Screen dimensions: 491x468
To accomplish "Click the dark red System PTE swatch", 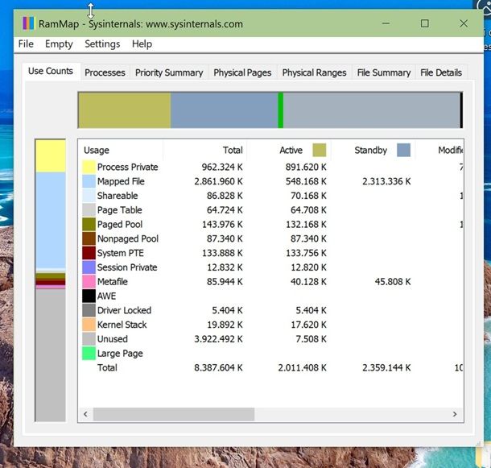I will [x=89, y=253].
